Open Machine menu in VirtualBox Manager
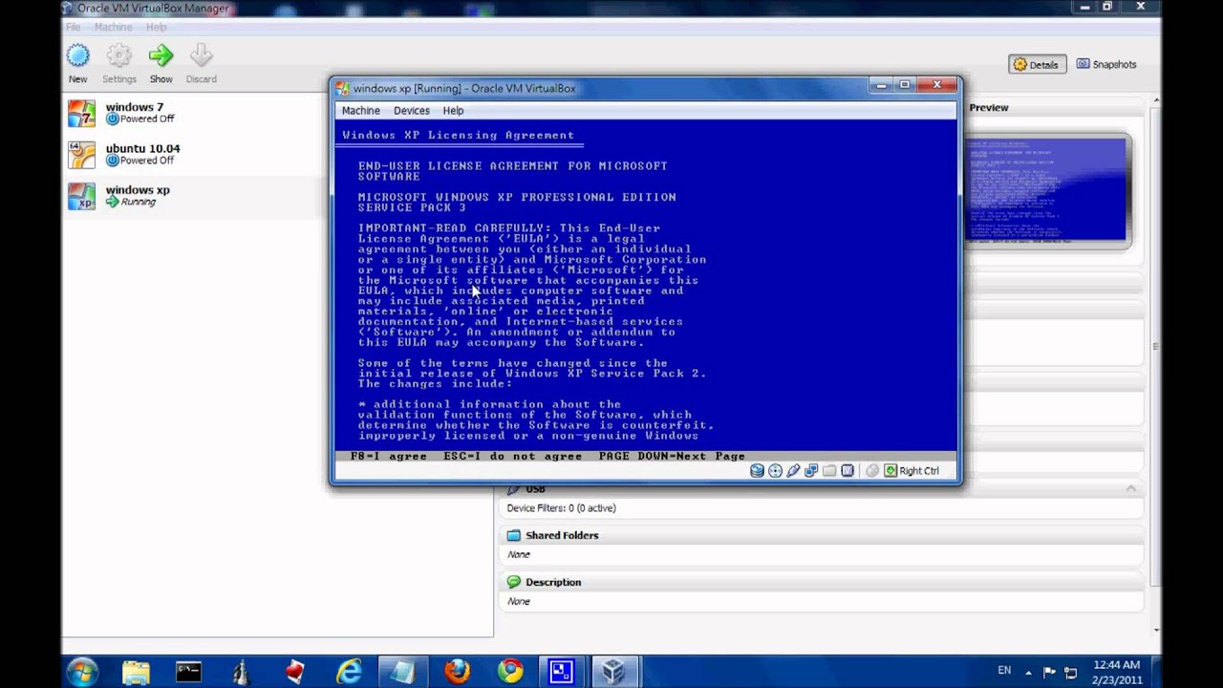 (113, 28)
